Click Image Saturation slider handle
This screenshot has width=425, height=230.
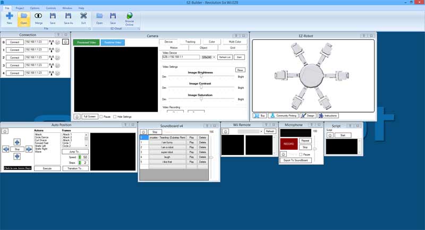click(x=201, y=99)
